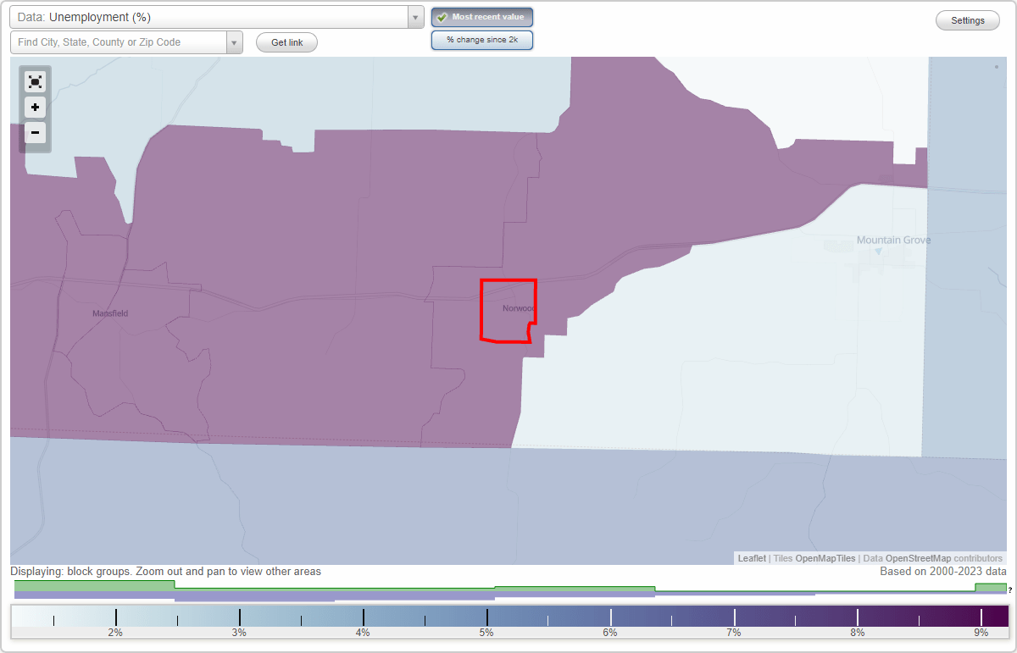The image size is (1017, 653).
Task: Enable the % change since 2k comparison
Action: pyautogui.click(x=481, y=39)
